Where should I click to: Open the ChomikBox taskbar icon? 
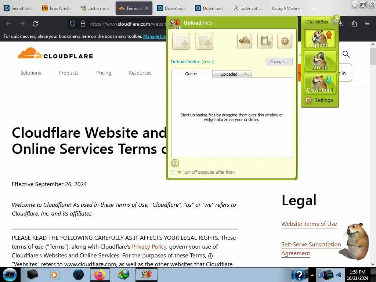pos(146,275)
